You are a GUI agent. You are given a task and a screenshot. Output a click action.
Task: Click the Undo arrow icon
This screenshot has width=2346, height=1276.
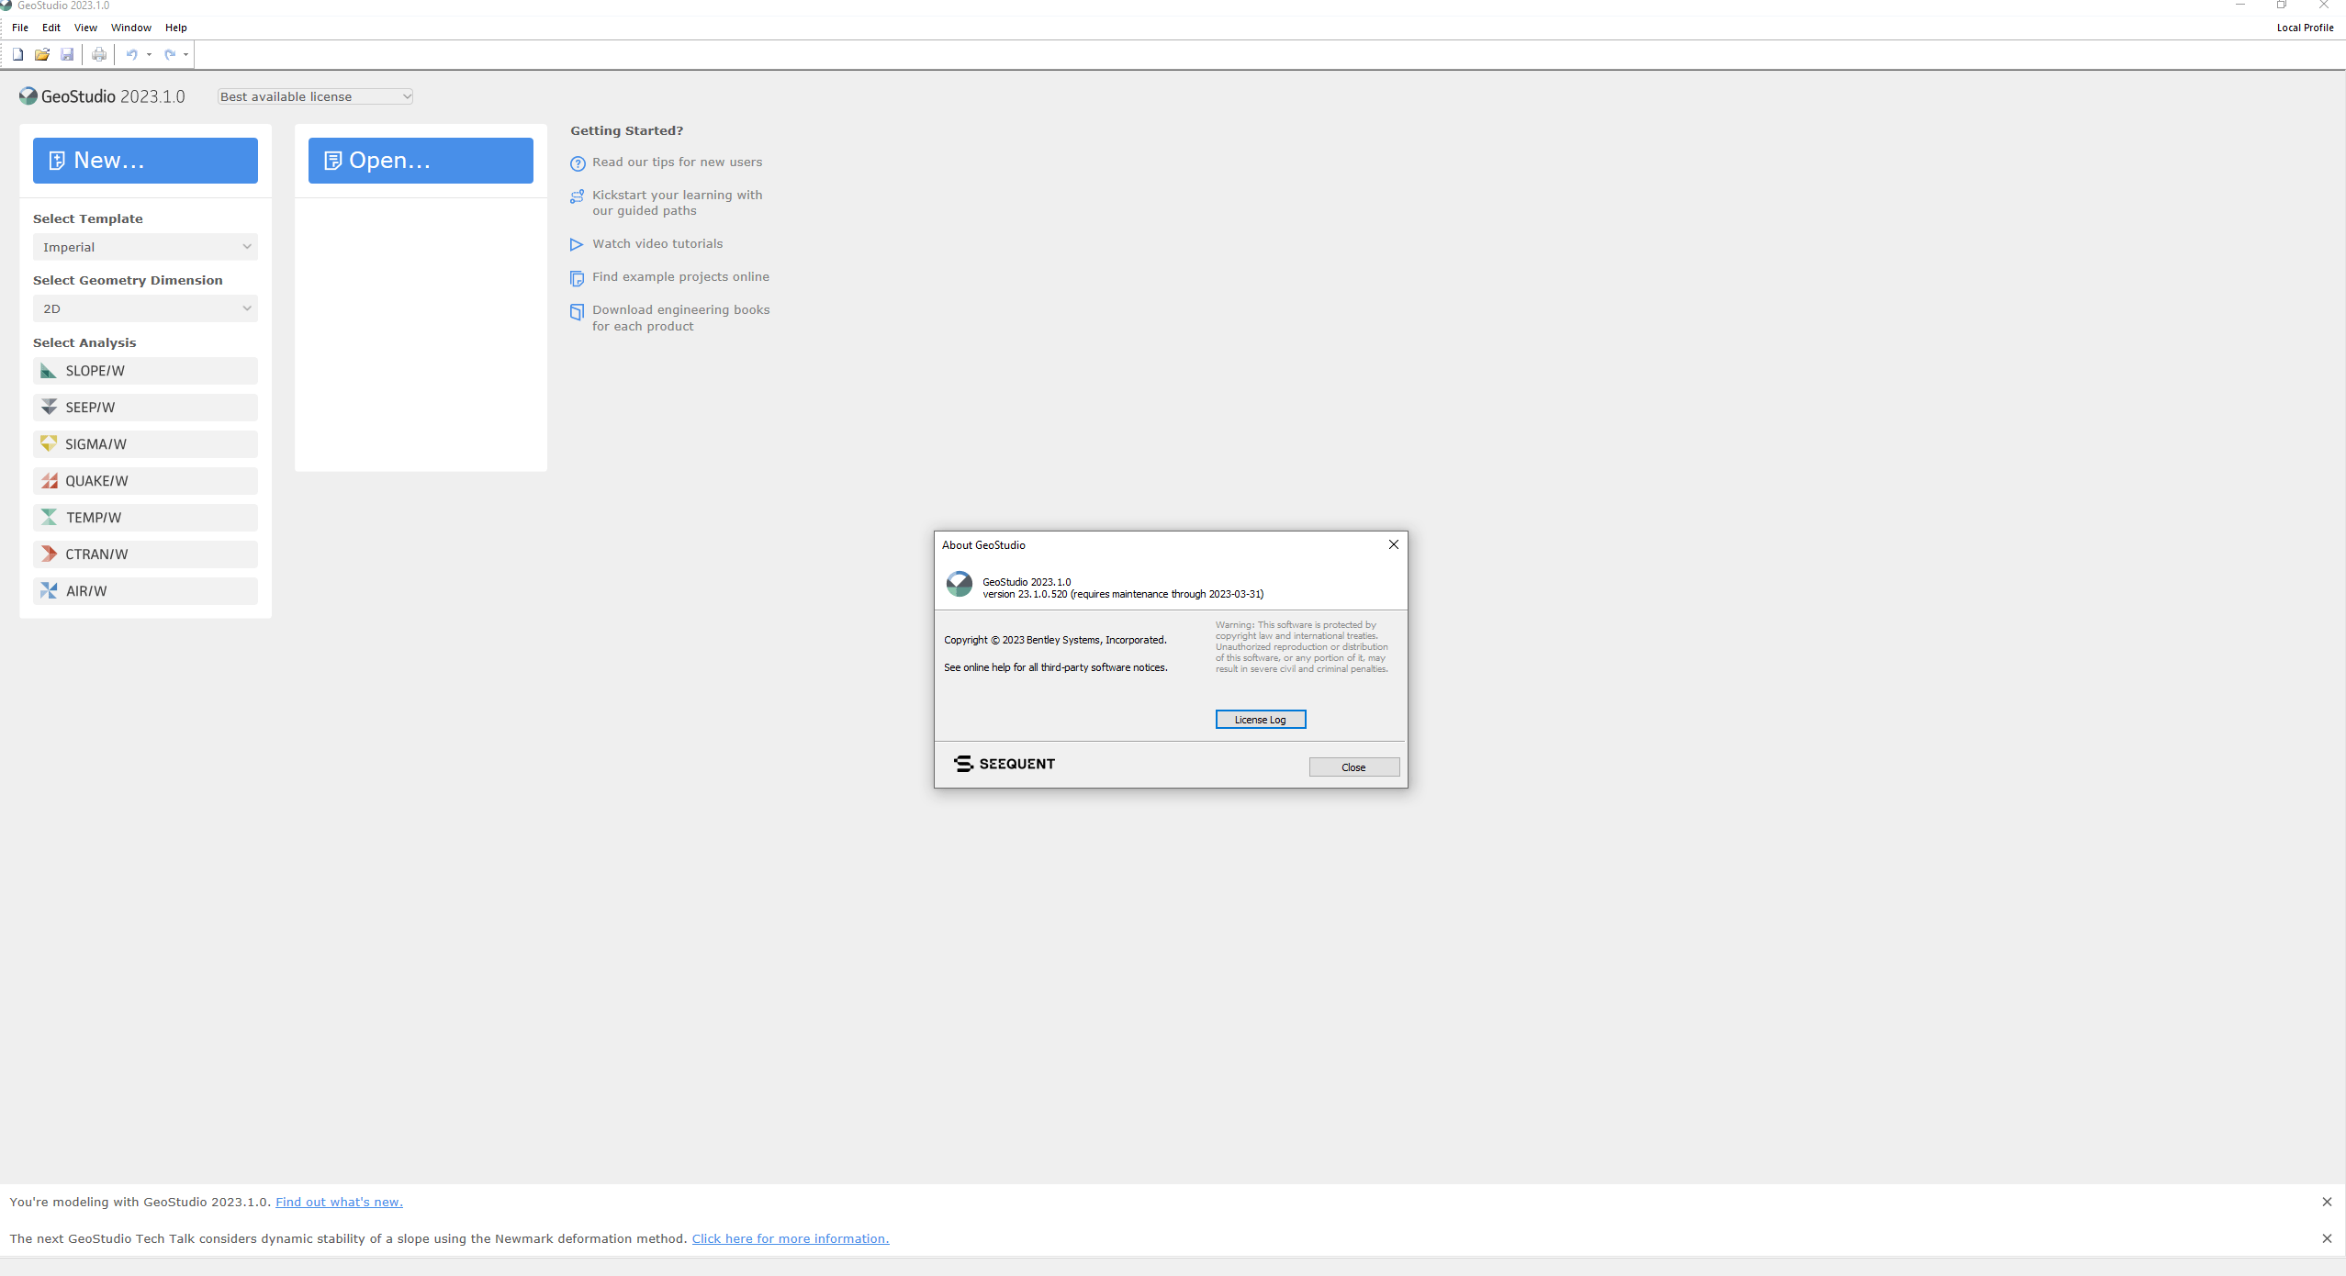tap(132, 54)
